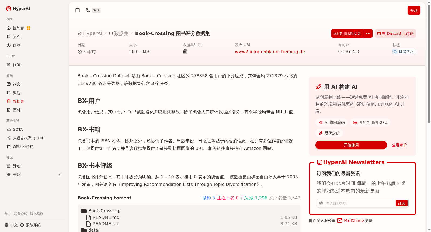Change theme via 跟随系统 selector
The width and height of the screenshot is (431, 232).
(x=31, y=225)
